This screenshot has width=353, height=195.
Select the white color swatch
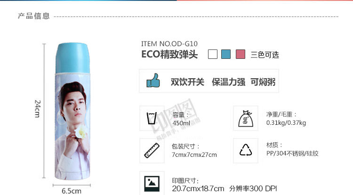tap(213, 54)
